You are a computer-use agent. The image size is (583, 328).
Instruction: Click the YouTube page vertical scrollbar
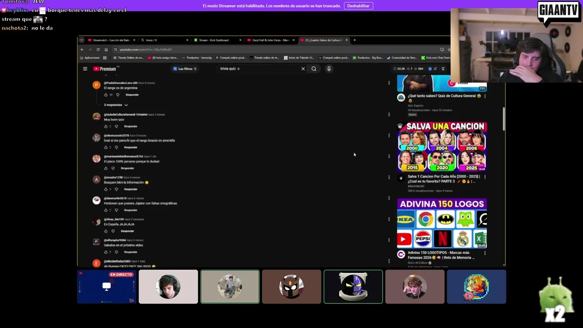(504, 118)
